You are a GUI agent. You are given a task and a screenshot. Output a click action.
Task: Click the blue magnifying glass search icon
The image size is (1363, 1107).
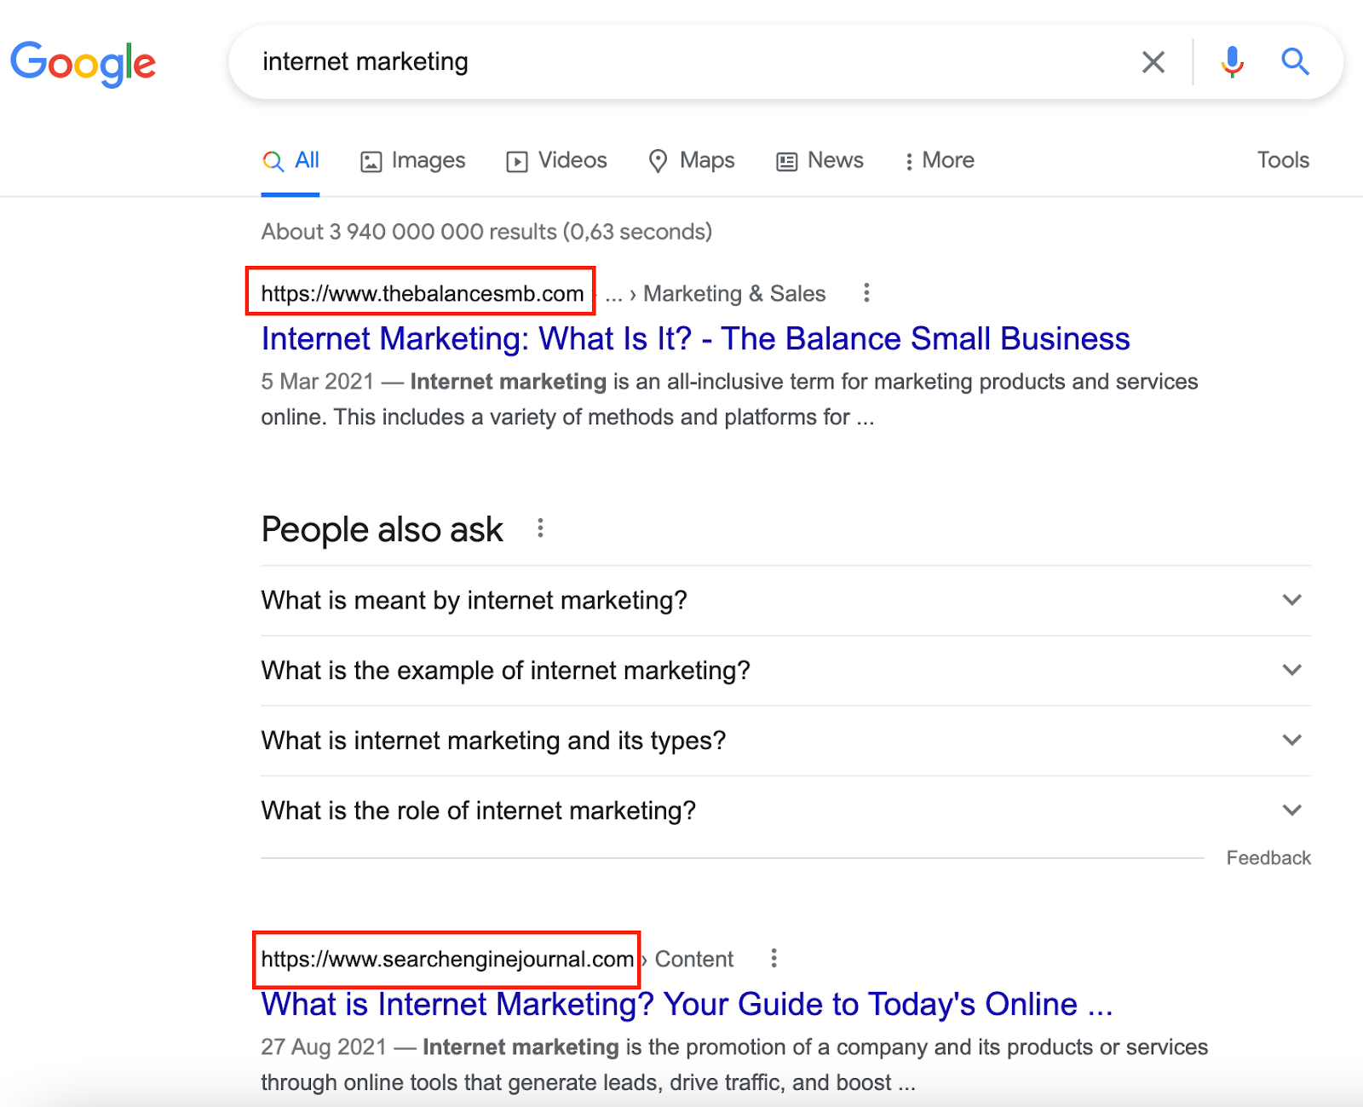click(1295, 62)
